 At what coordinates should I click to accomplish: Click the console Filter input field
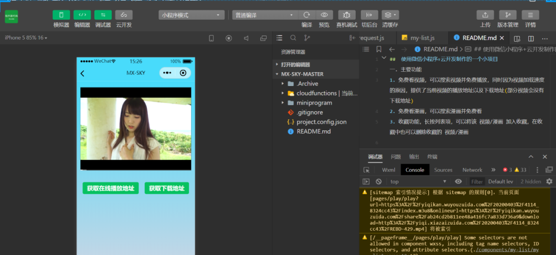477,181
